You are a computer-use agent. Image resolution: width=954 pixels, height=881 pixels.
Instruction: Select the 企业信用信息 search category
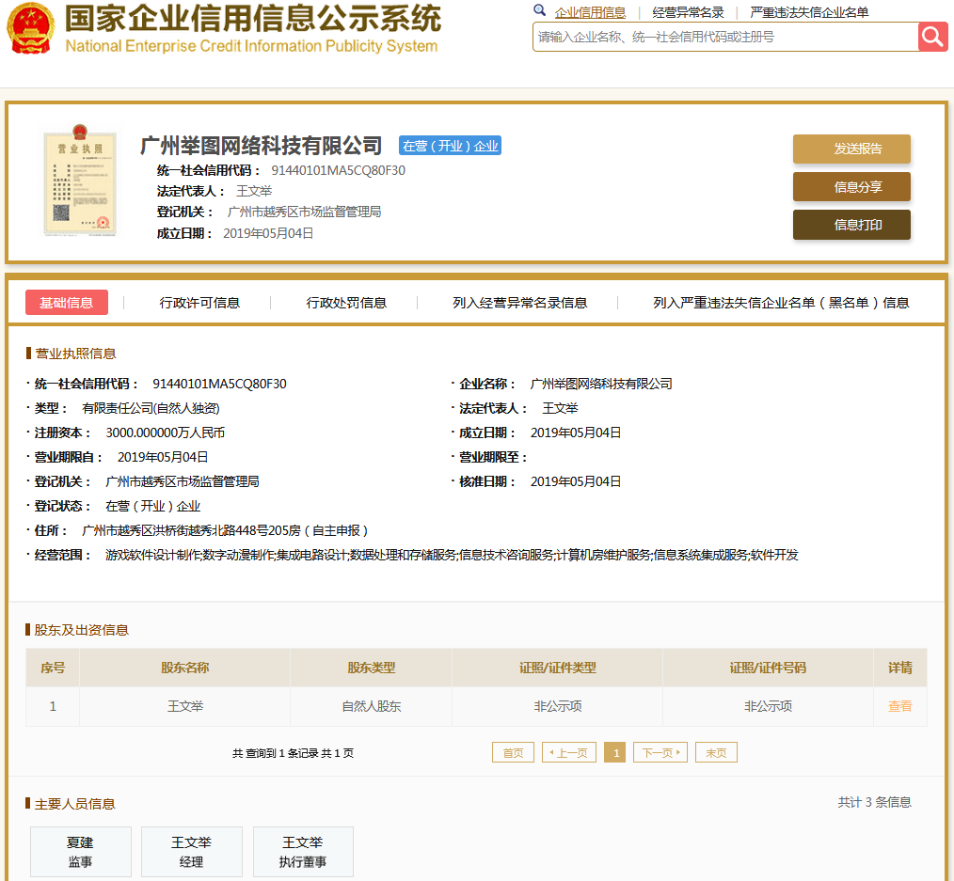pyautogui.click(x=590, y=12)
